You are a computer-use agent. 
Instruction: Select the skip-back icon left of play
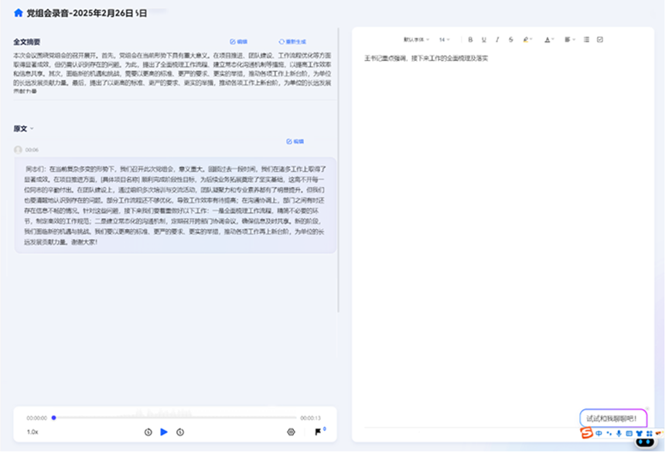click(148, 432)
